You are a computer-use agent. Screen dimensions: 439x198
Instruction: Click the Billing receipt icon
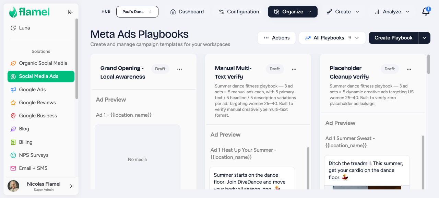pyautogui.click(x=13, y=142)
